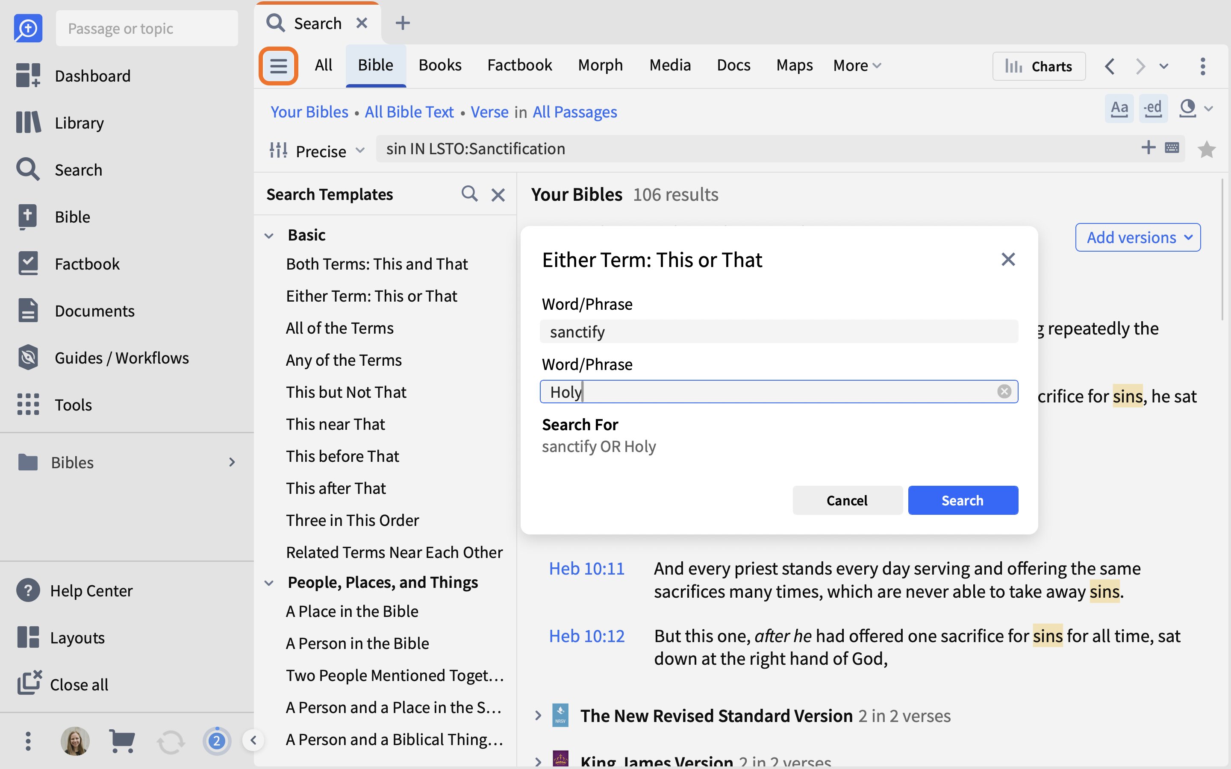Collapse the Basic templates group
This screenshot has width=1231, height=769.
[x=269, y=235]
